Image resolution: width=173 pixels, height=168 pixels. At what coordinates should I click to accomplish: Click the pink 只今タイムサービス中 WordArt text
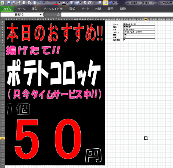[x=55, y=95]
